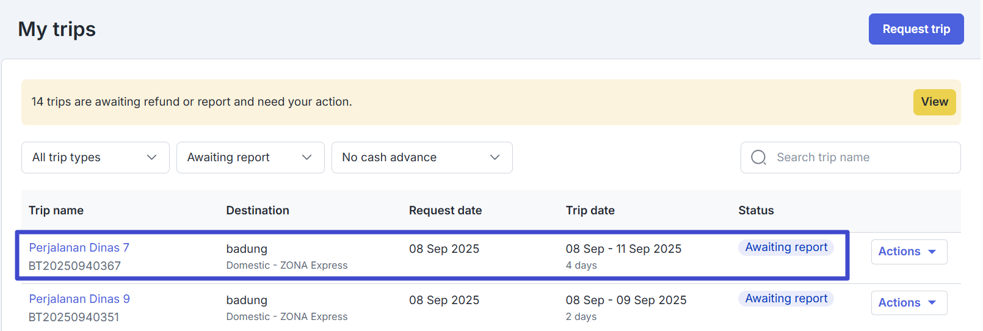Click Awaiting report badge for Perjalanan Dinas 7
Viewport: 983px width, 331px height.
click(x=786, y=247)
